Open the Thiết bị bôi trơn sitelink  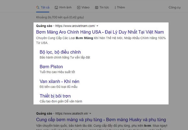(55, 96)
